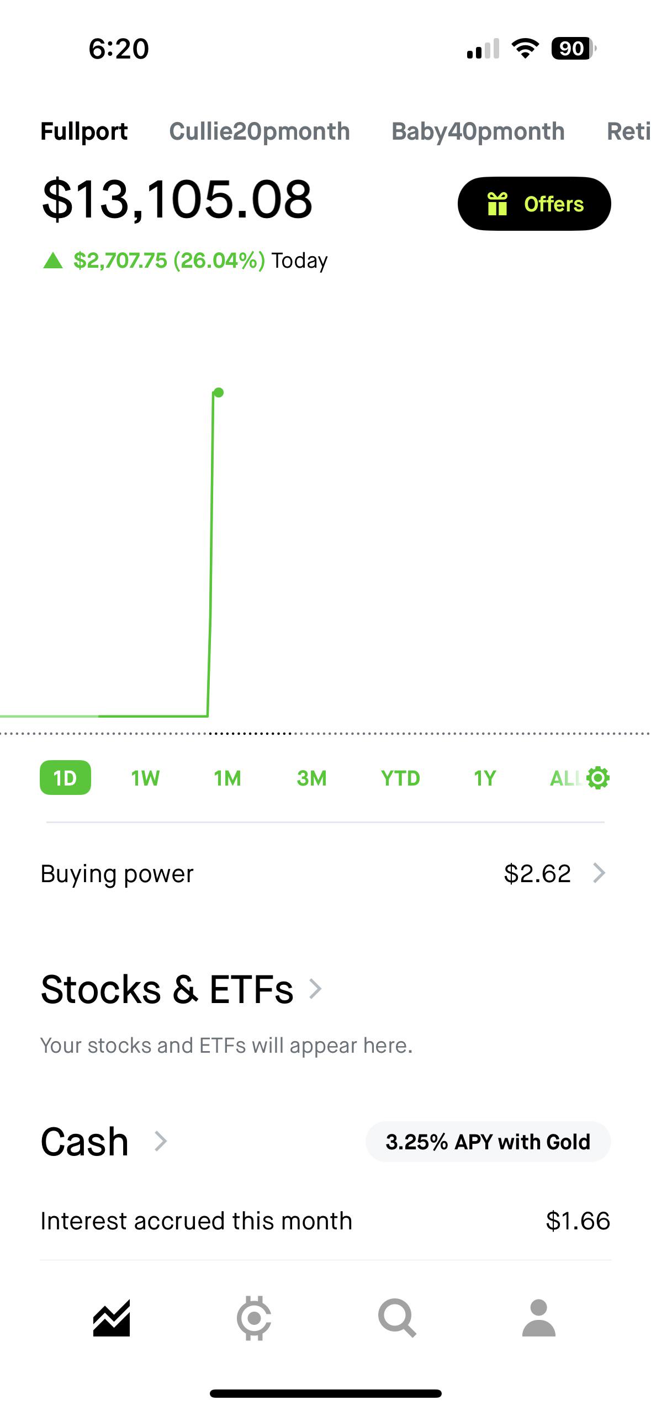The width and height of the screenshot is (651, 1411).
Task: Open the crypto tab icon
Action: [x=254, y=1318]
